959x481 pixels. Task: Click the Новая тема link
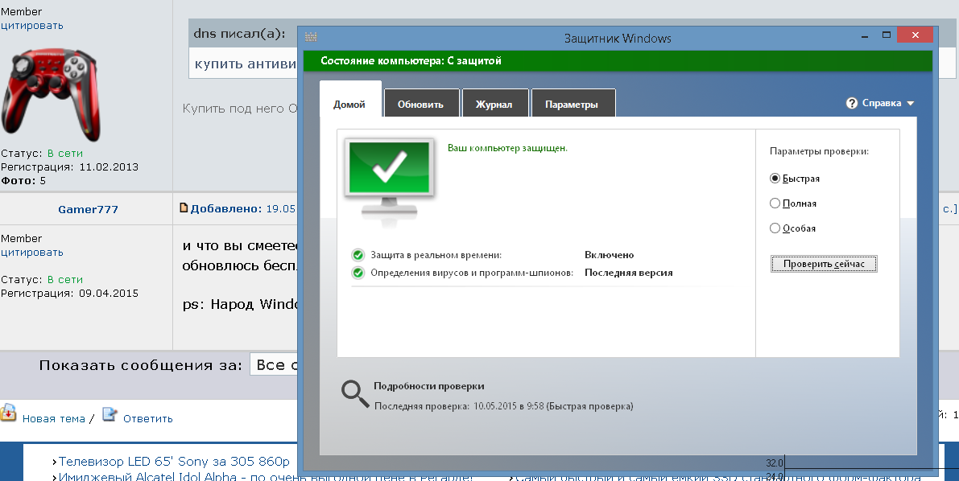click(54, 418)
